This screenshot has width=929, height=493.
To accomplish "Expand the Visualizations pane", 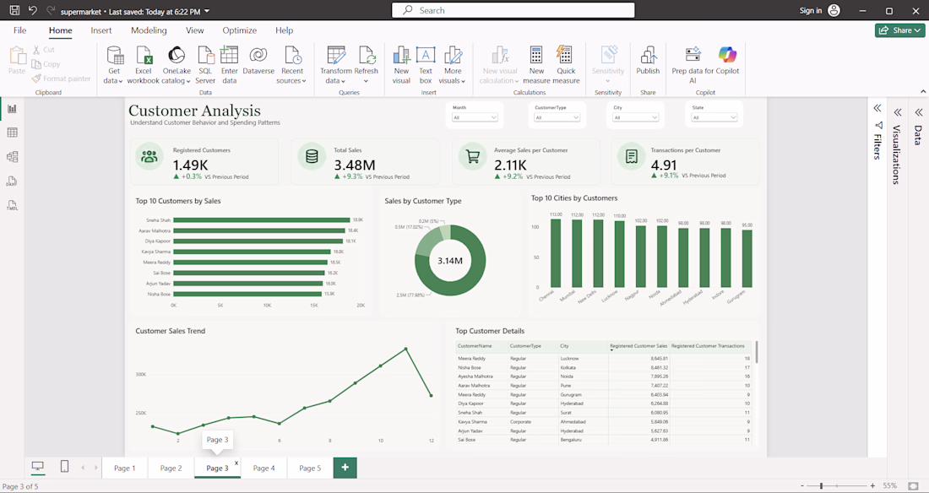I will [898, 112].
